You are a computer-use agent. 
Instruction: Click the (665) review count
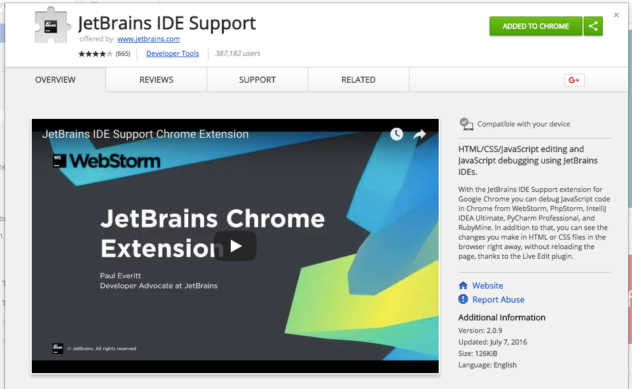123,53
